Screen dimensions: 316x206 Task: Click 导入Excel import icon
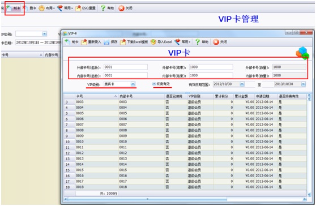click(153, 42)
